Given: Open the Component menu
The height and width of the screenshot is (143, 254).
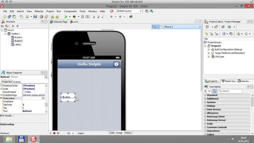Looking at the screenshot, I should click(70, 11).
